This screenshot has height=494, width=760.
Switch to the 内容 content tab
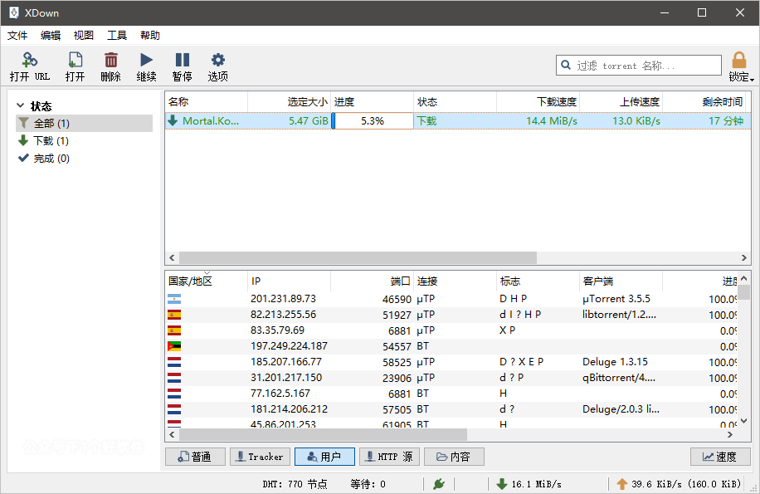pyautogui.click(x=454, y=457)
